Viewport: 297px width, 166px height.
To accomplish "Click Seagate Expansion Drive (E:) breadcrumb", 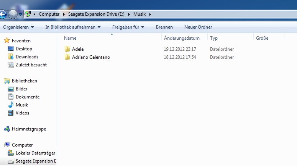I will click(x=96, y=14).
